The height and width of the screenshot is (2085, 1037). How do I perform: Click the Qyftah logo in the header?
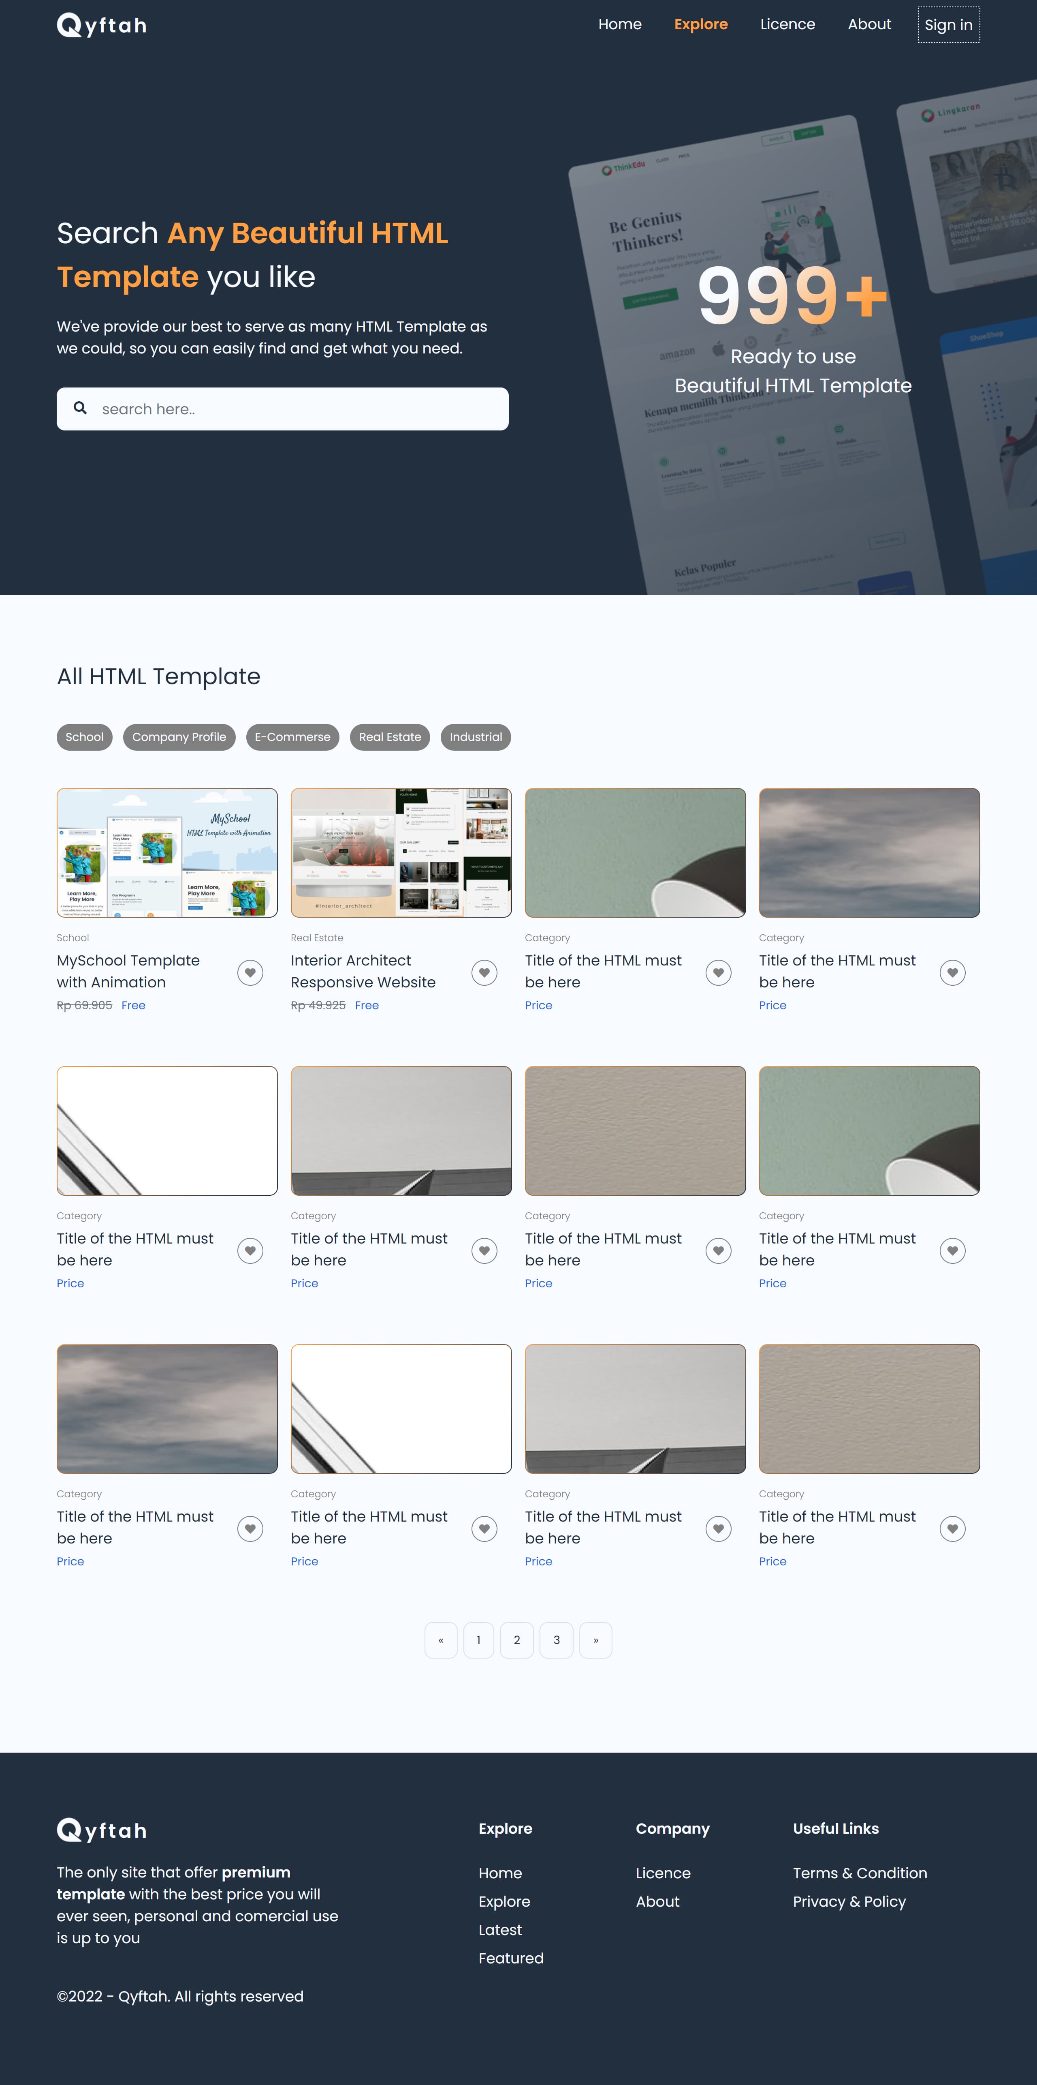(102, 25)
